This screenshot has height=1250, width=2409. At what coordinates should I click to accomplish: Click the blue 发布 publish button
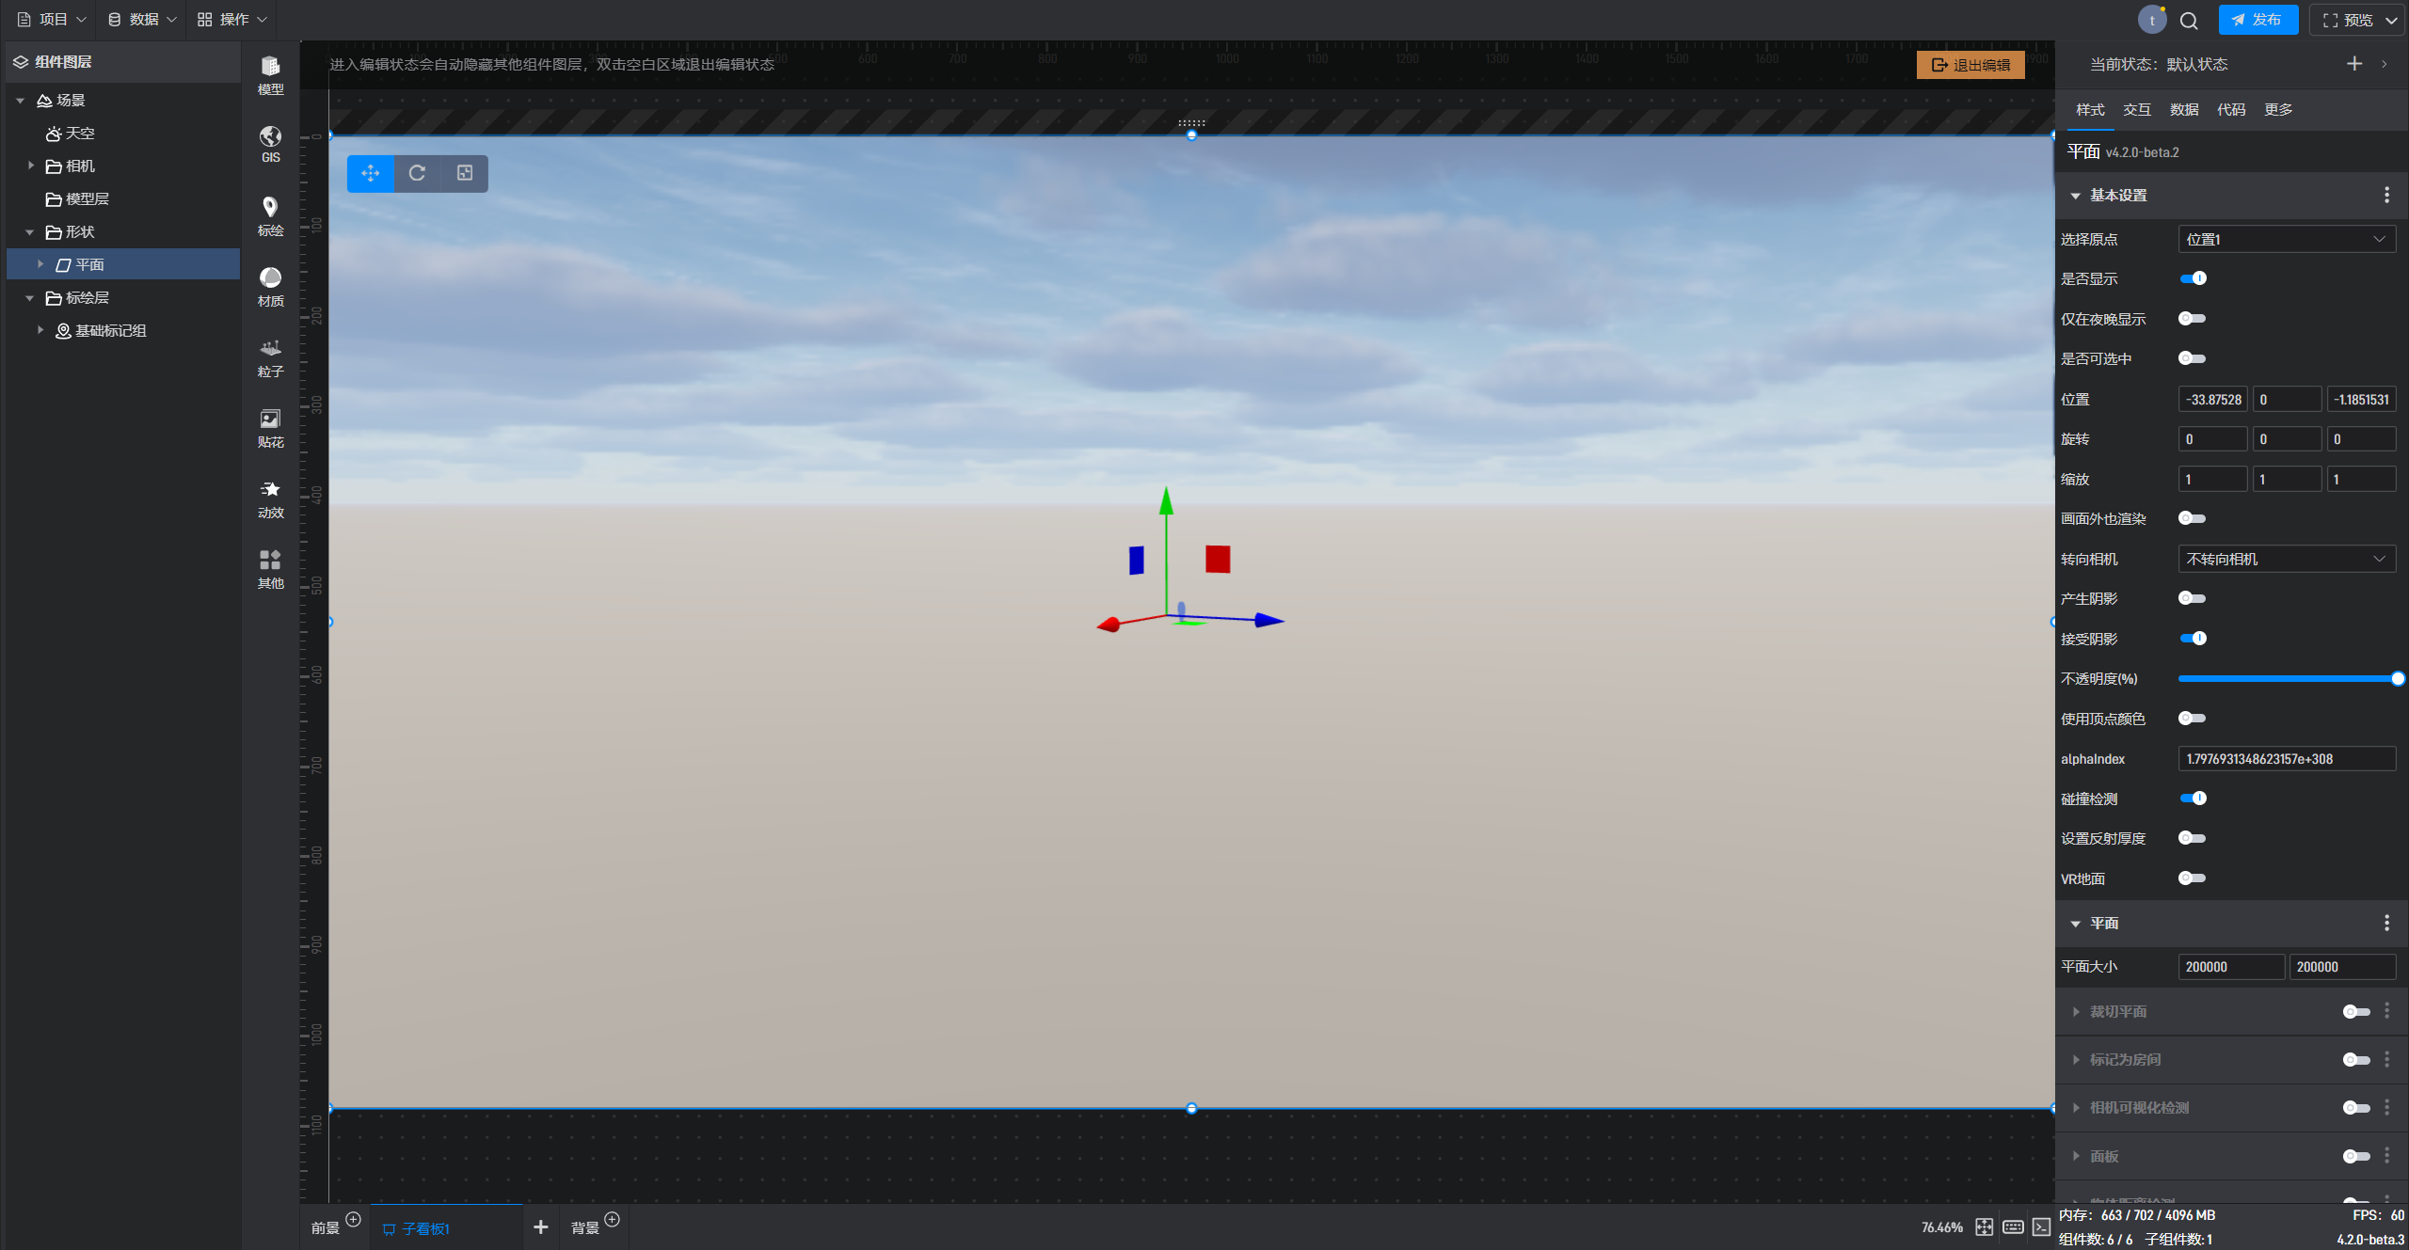click(x=2257, y=20)
